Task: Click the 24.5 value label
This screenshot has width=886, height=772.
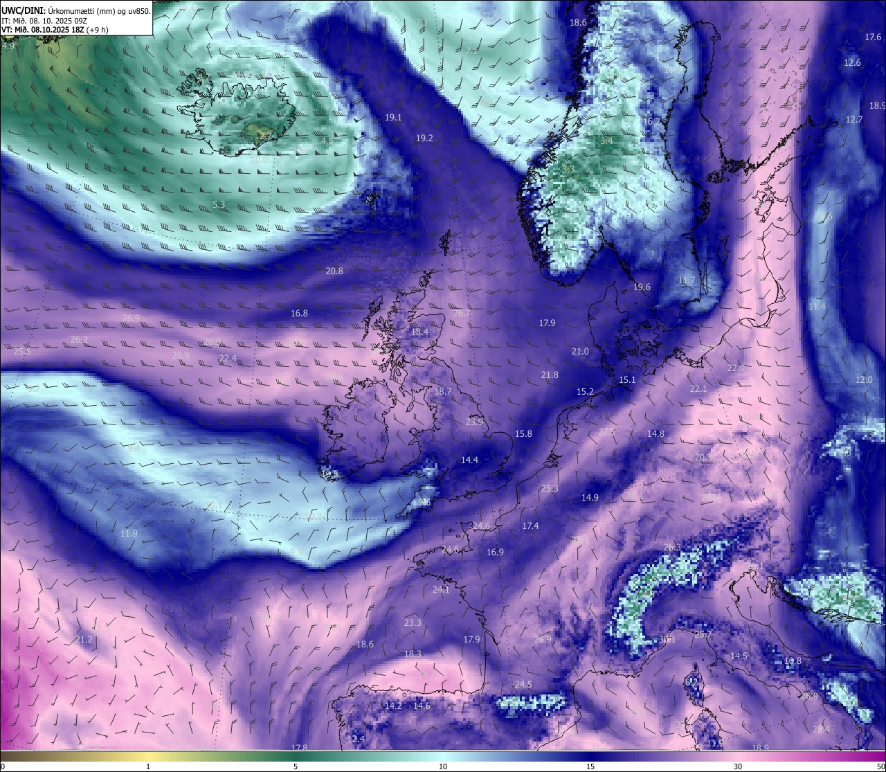Action: click(523, 685)
